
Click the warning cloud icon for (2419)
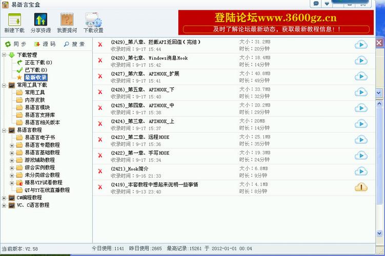[361, 187]
